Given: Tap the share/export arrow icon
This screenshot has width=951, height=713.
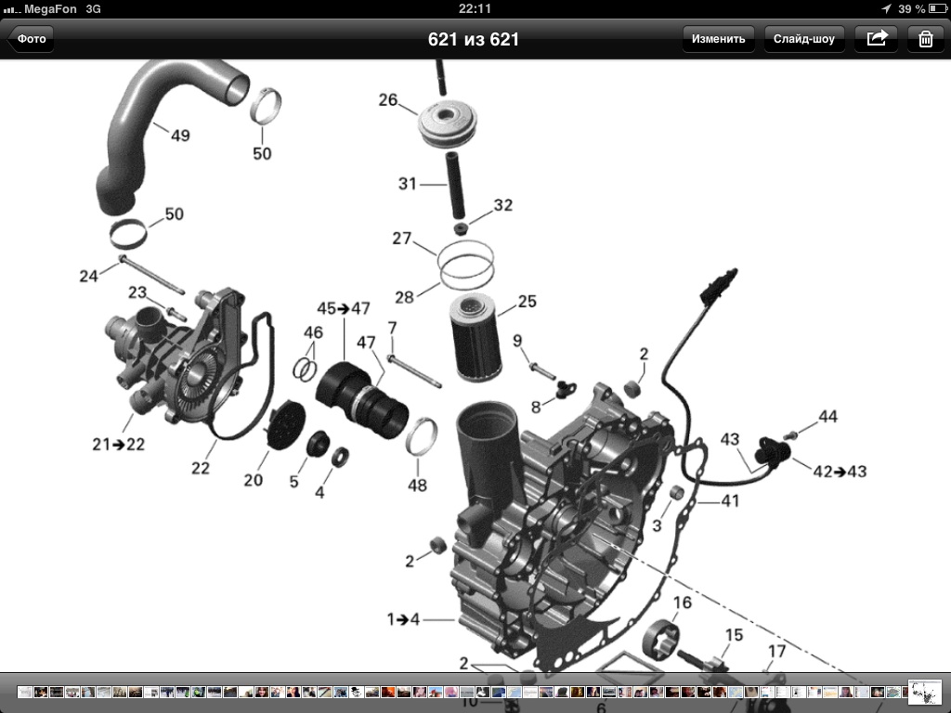Looking at the screenshot, I should coord(877,39).
